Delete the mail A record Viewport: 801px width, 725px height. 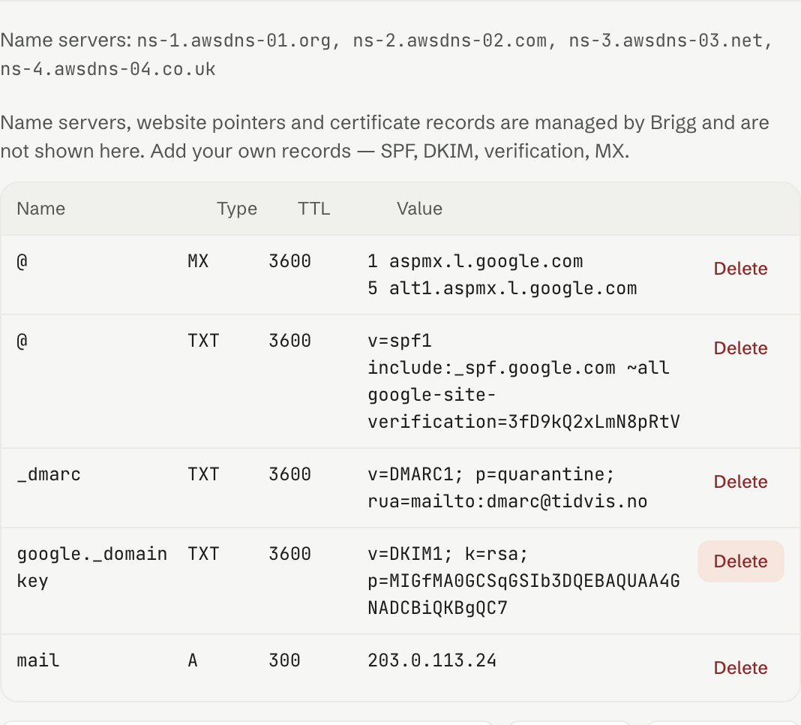coord(740,668)
